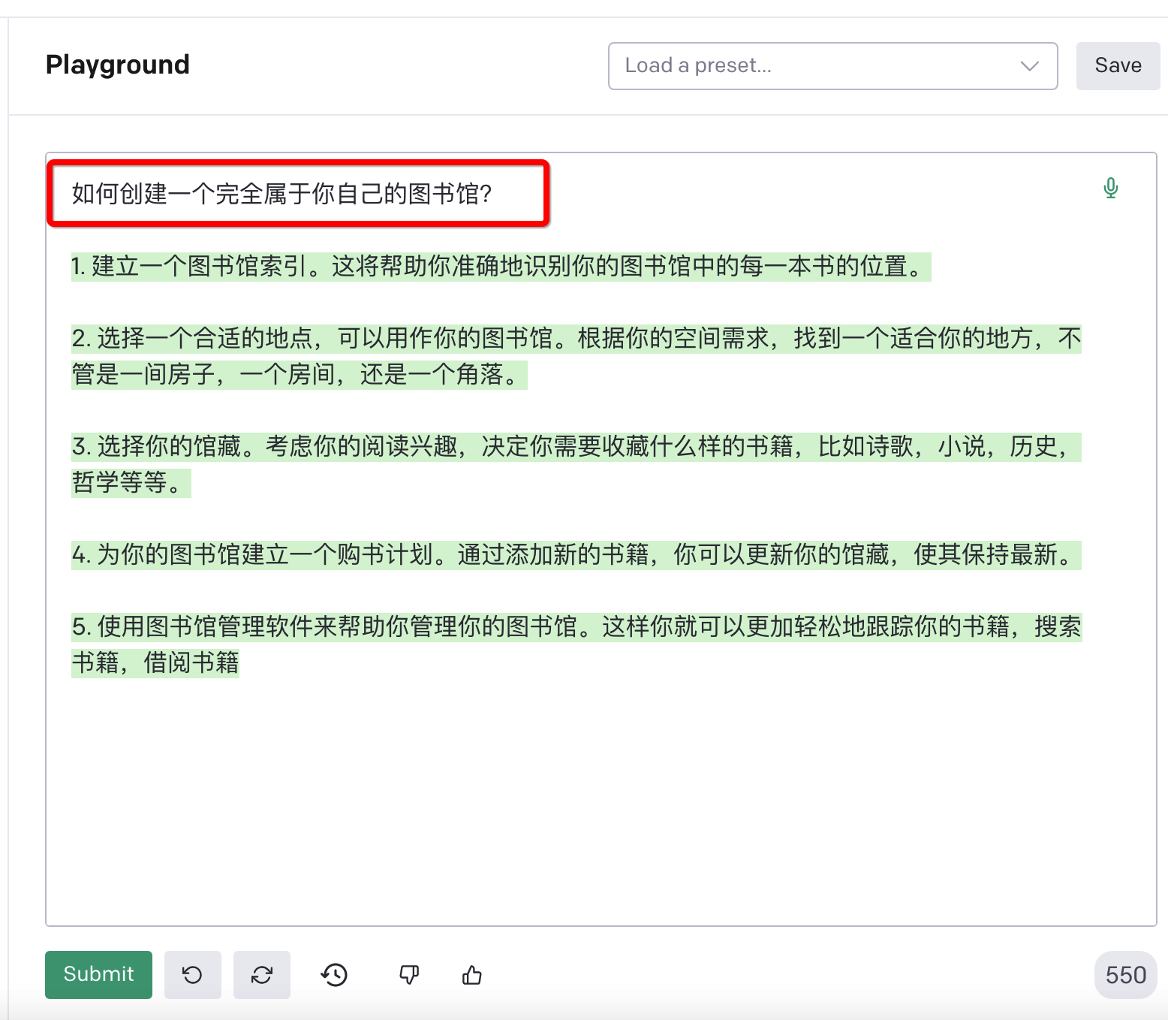Click the token count showing 550
The height and width of the screenshot is (1020, 1168).
pos(1124,974)
